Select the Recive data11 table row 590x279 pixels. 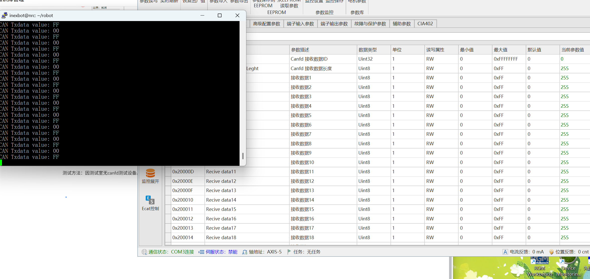221,172
